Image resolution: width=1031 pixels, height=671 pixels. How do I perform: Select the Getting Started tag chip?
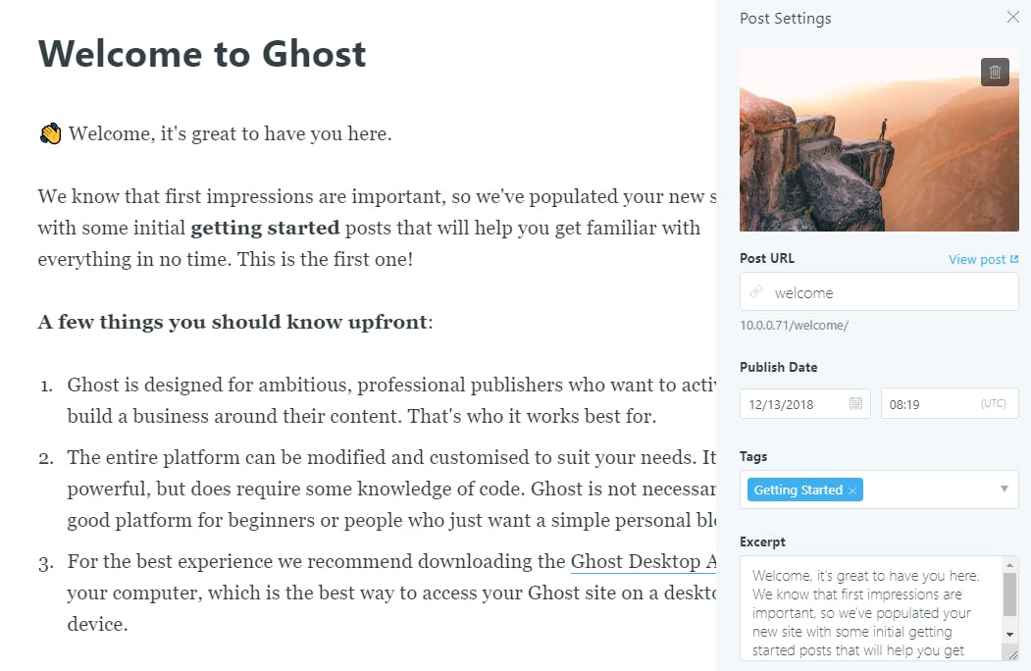pyautogui.click(x=798, y=490)
